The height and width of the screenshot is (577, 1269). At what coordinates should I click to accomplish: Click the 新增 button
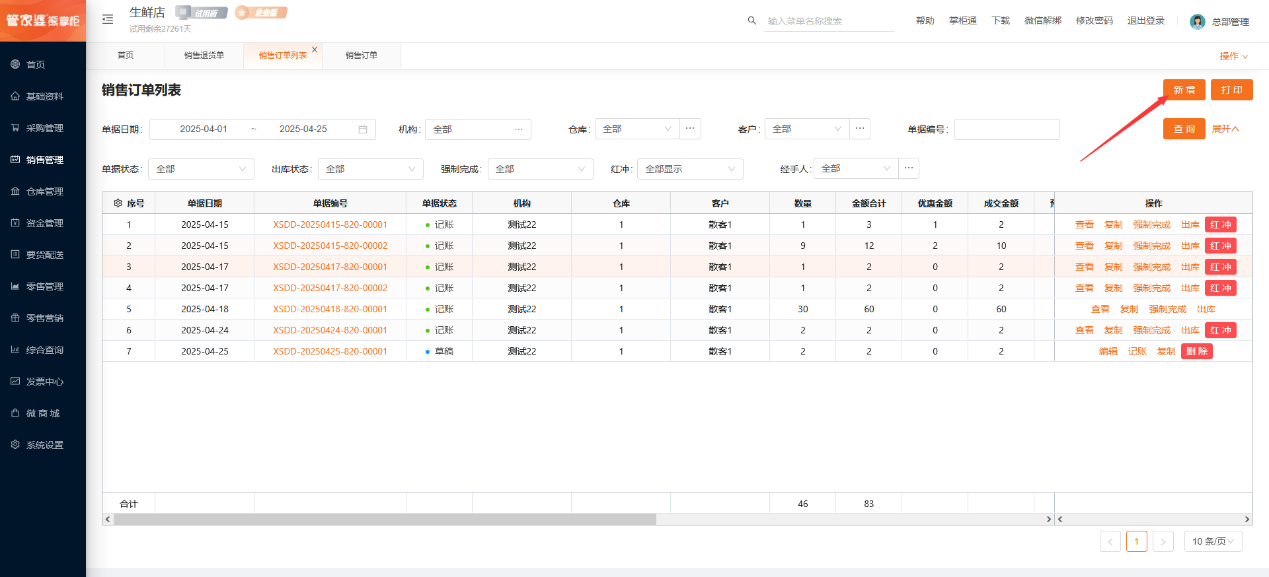(x=1184, y=90)
